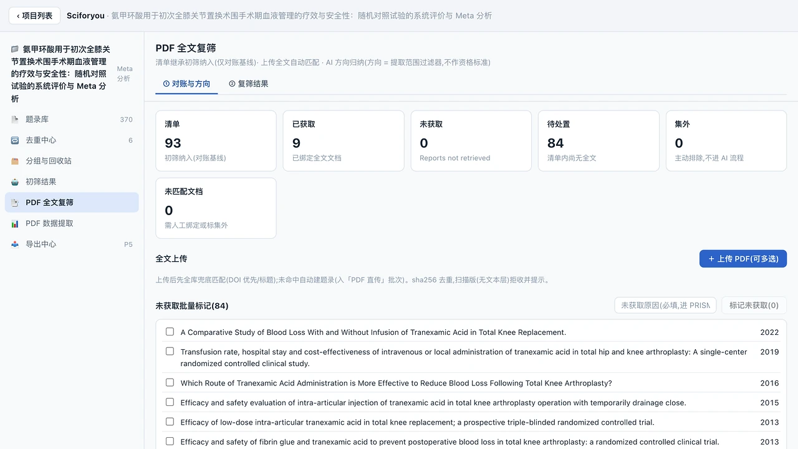Click the 导出中心 sidebar icon

[x=15, y=244]
